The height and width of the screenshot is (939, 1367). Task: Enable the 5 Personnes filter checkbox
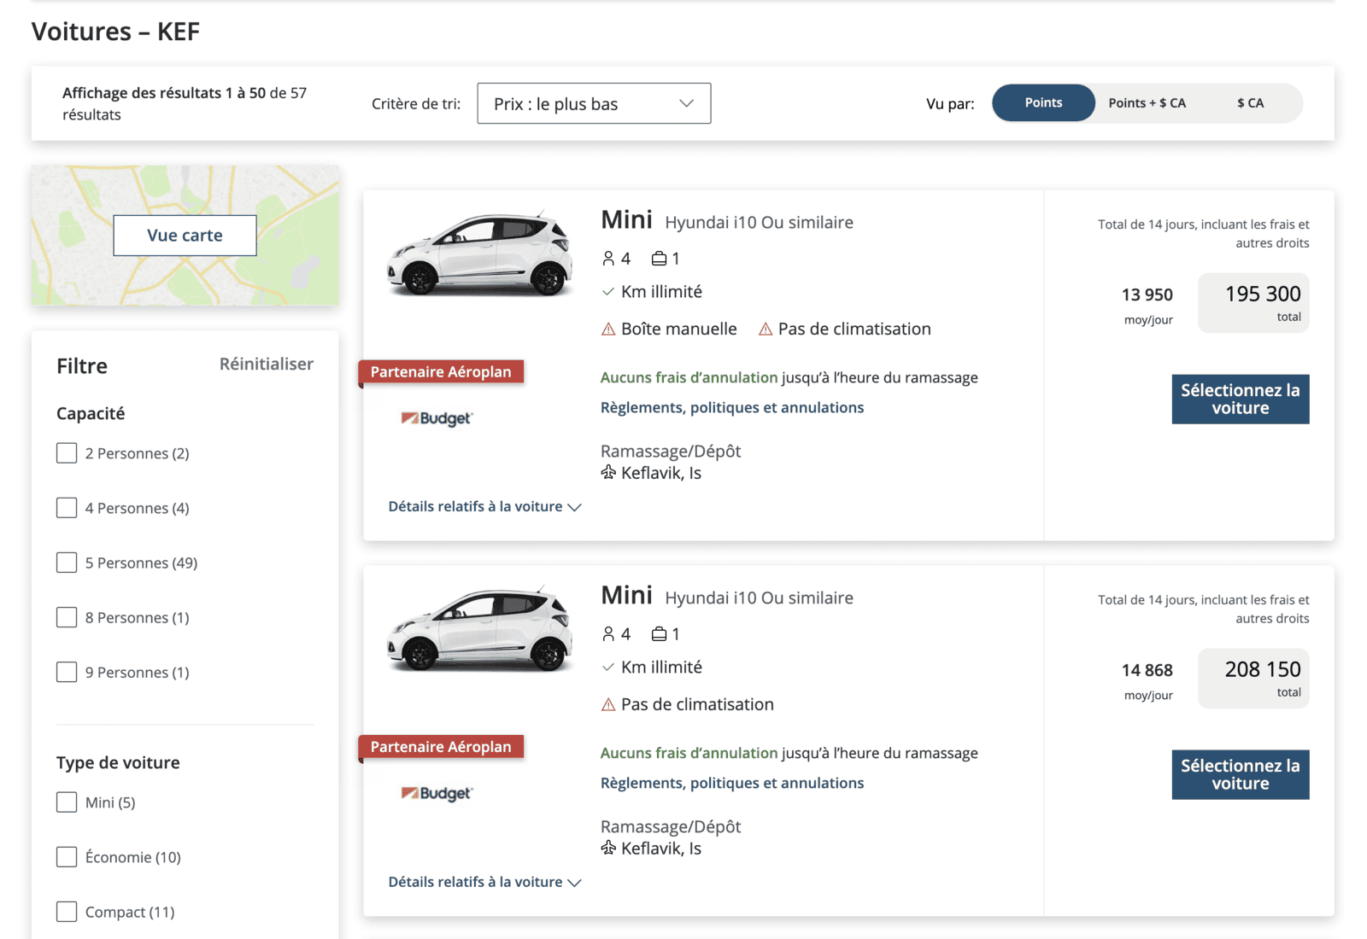[x=66, y=562]
